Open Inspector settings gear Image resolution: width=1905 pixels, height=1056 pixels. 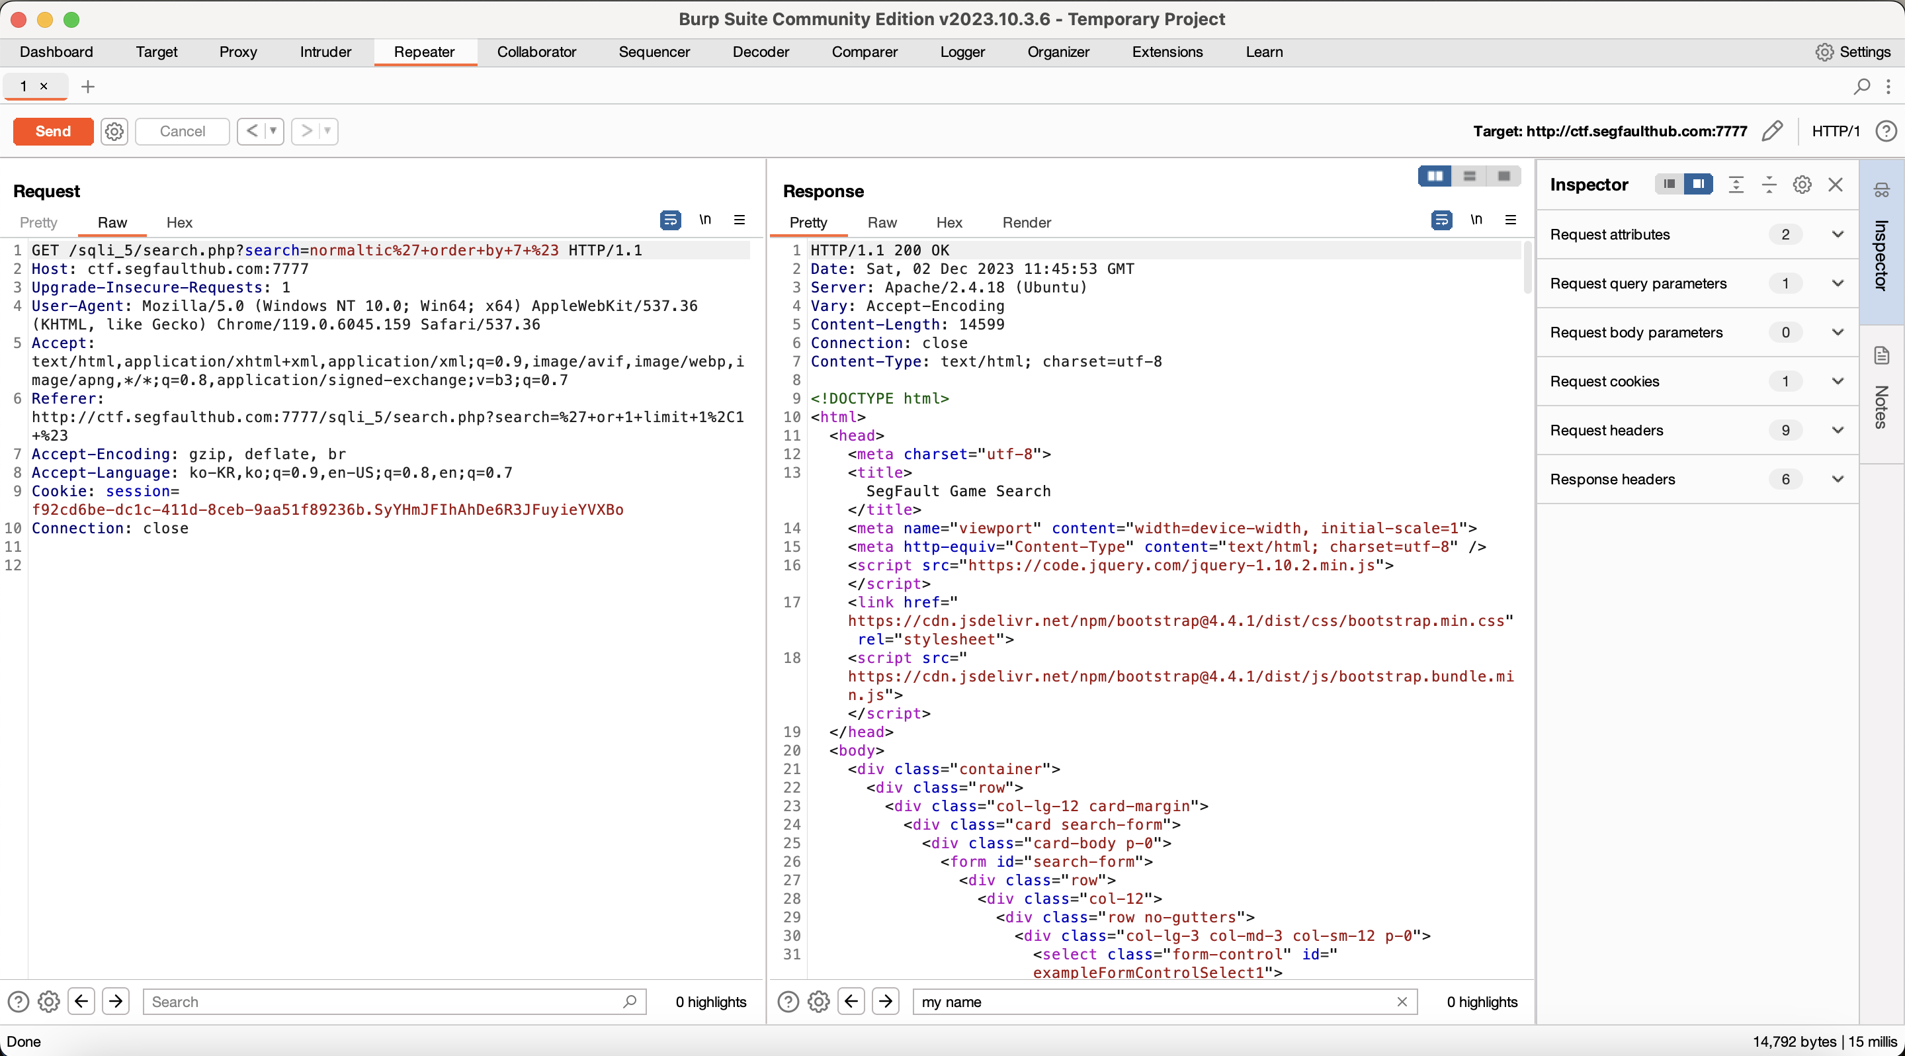tap(1802, 184)
